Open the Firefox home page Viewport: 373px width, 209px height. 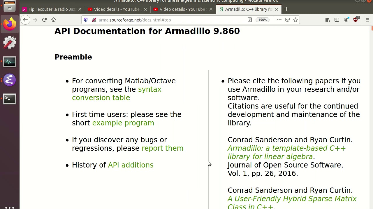(54, 20)
